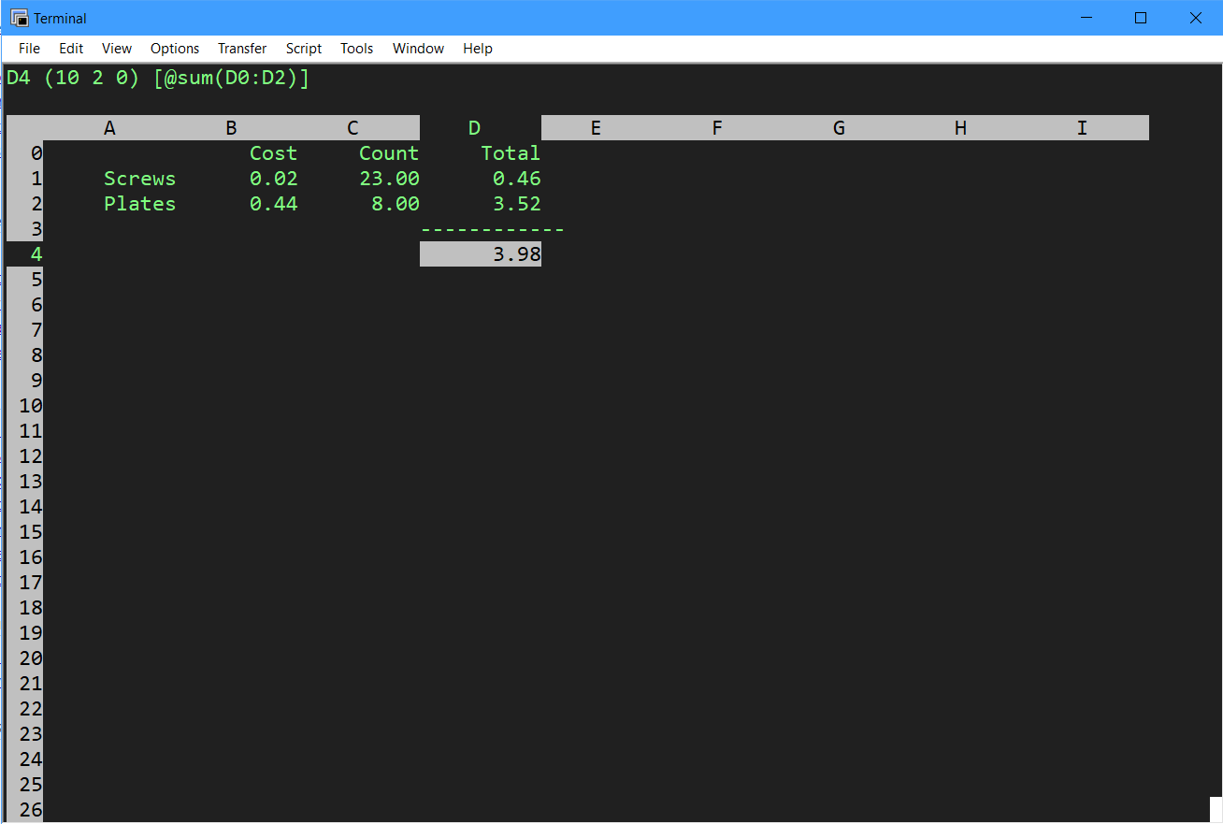1223x824 pixels.
Task: Click column header A
Action: click(x=109, y=128)
